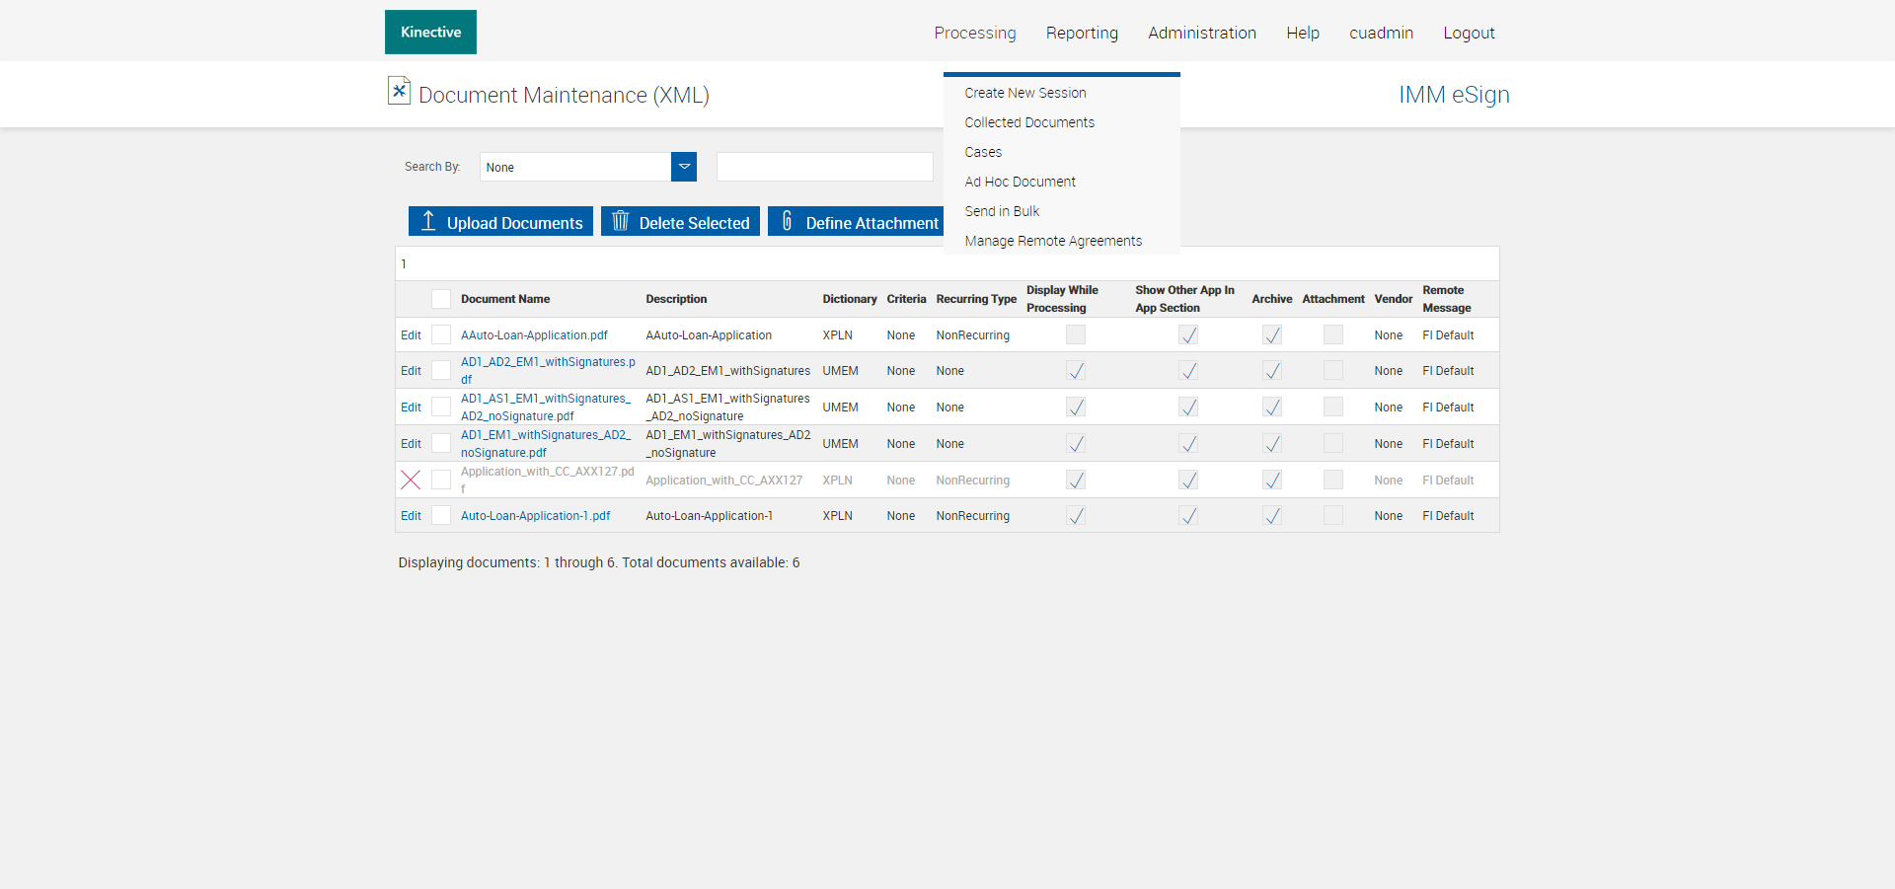Viewport: 1895px width, 889px height.
Task: Open the Administration menu
Action: (1201, 33)
